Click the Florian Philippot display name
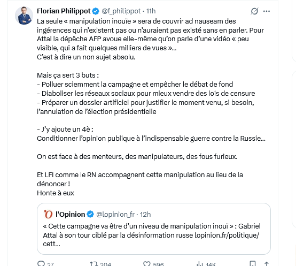The image size is (296, 266). coord(64,11)
